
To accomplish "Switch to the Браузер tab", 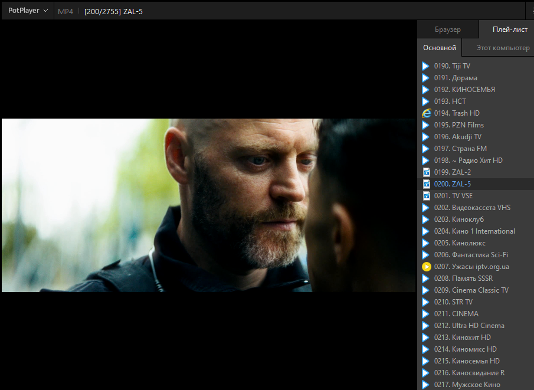I will (447, 30).
